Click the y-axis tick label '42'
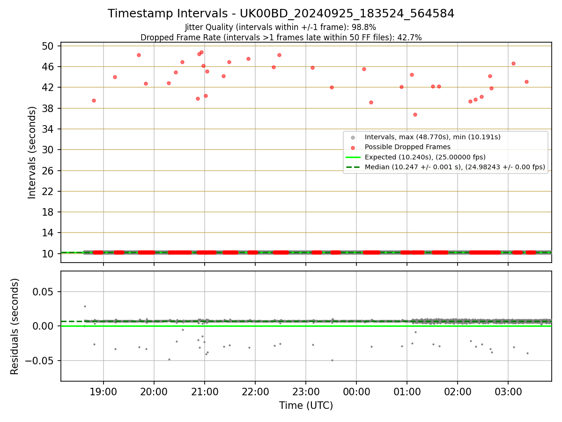This screenshot has width=562, height=422. tap(49, 87)
